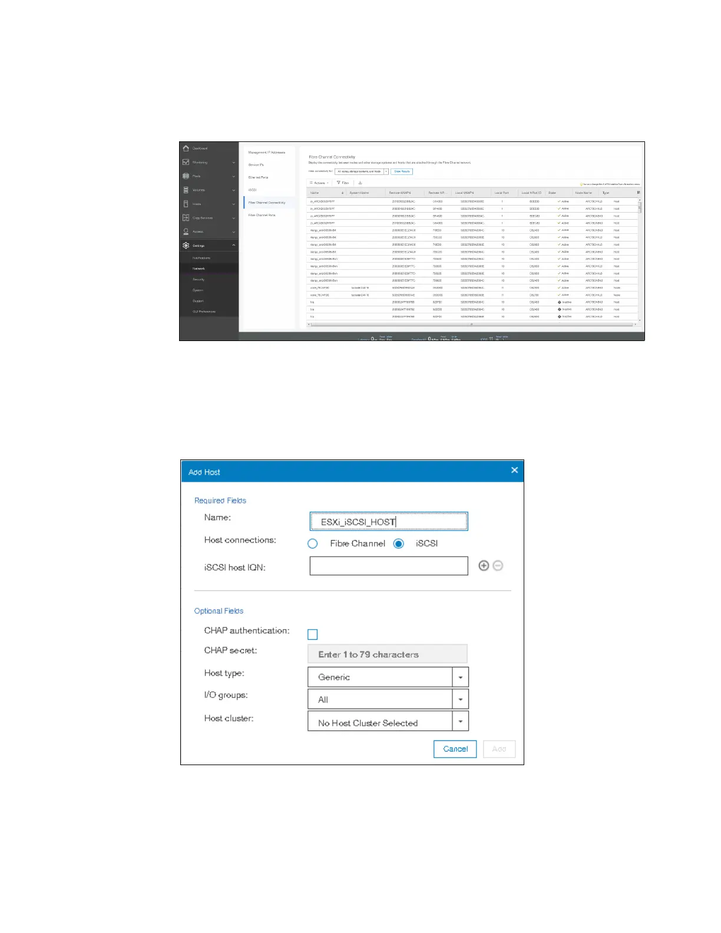Open System under Settings

point(198,290)
